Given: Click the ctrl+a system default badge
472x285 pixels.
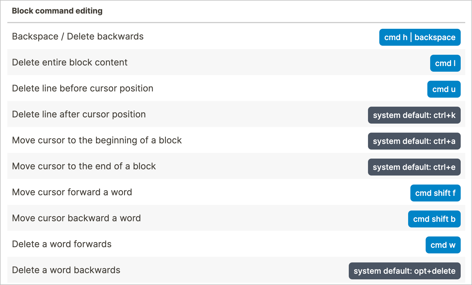Looking at the screenshot, I should [414, 141].
